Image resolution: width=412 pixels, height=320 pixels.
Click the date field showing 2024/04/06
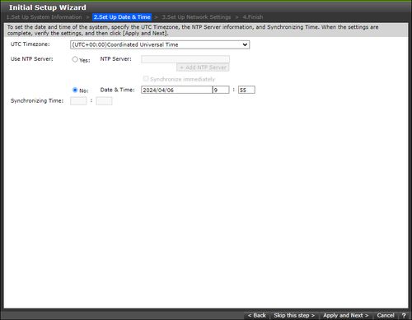(x=176, y=90)
